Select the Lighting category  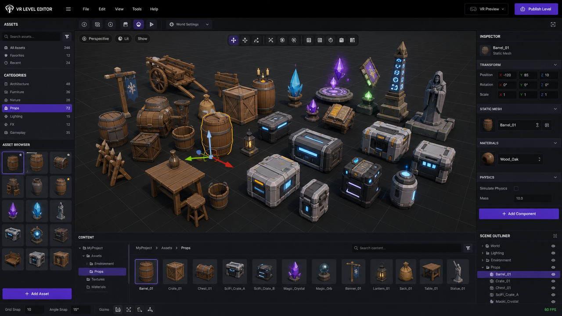[37, 116]
